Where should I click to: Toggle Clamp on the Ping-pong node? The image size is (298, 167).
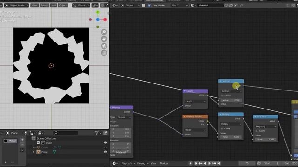tap(257, 131)
